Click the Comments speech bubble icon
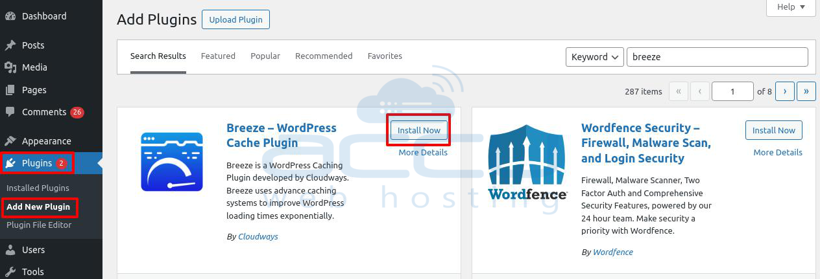This screenshot has height=279, width=820. [10, 112]
